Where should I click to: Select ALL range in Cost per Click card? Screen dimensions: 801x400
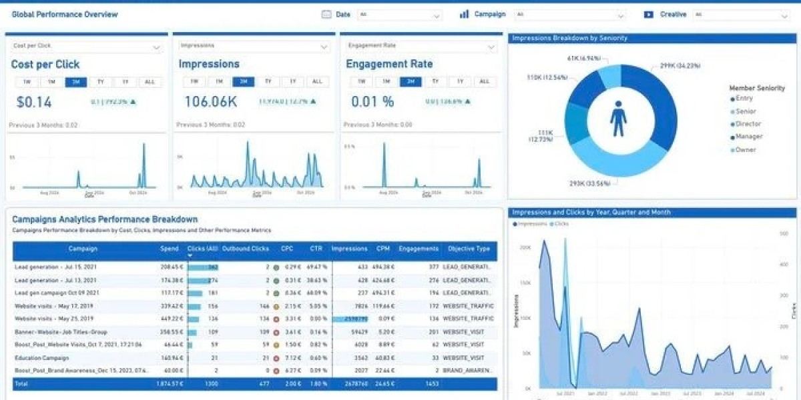click(150, 82)
